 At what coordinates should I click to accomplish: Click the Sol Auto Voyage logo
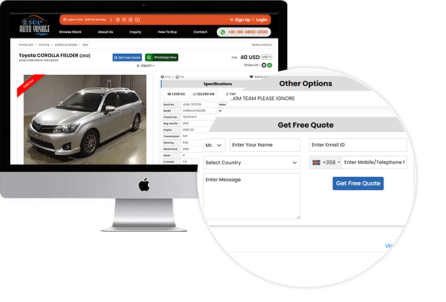34,26
